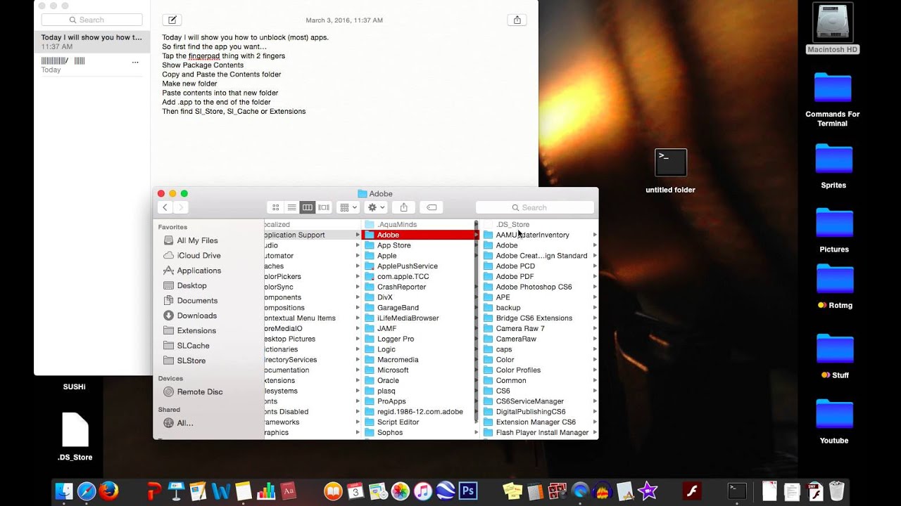Open Documents in Finder sidebar
901x506 pixels.
click(196, 301)
